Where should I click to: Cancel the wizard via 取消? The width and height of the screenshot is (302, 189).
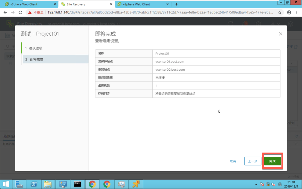(233, 161)
